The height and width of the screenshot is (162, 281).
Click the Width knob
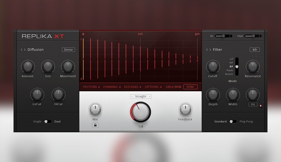coord(233,94)
